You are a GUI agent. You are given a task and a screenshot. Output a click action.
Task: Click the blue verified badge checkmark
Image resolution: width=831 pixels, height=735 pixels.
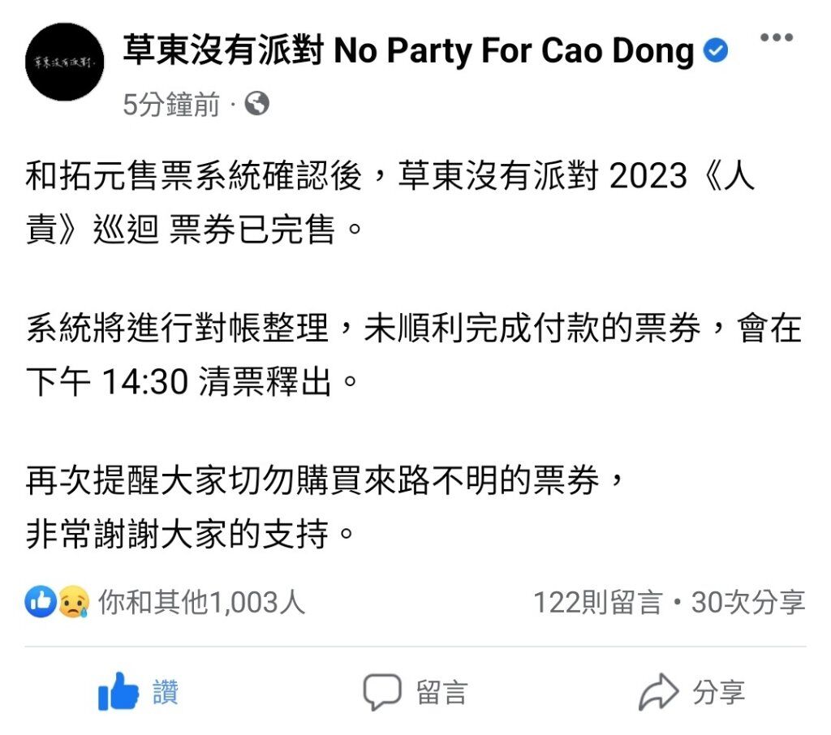click(x=716, y=51)
